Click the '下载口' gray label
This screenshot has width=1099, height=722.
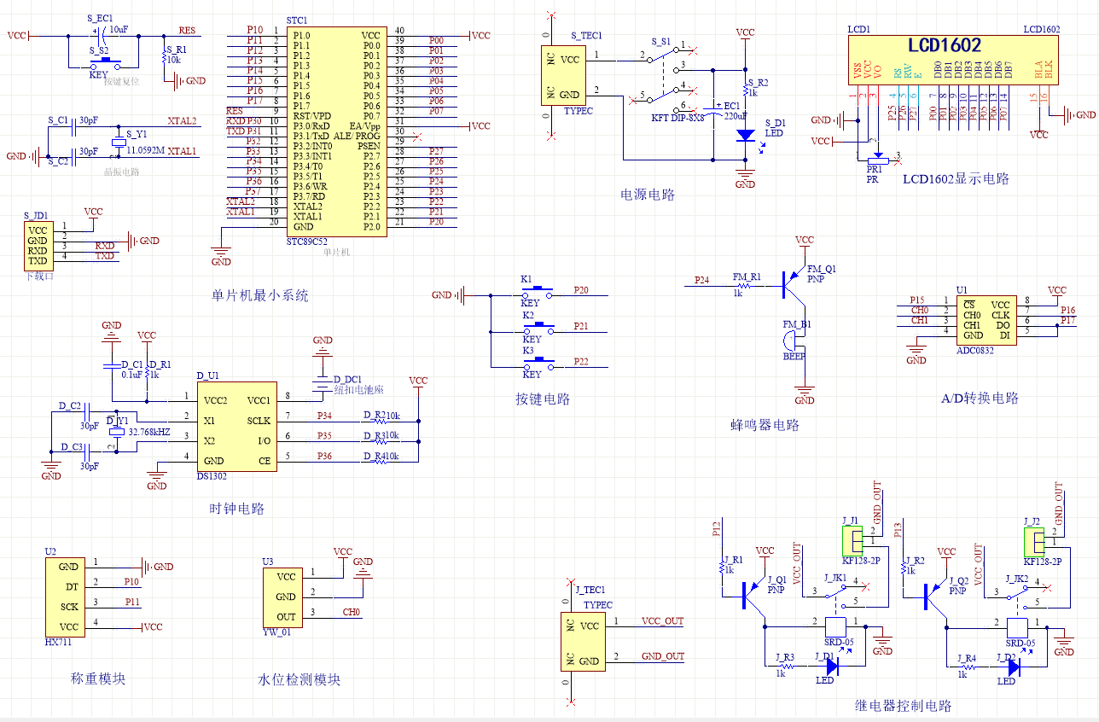39,277
